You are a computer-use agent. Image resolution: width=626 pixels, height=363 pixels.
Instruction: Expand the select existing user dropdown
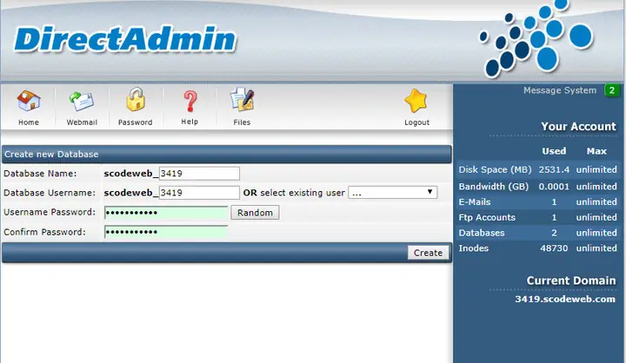click(393, 192)
